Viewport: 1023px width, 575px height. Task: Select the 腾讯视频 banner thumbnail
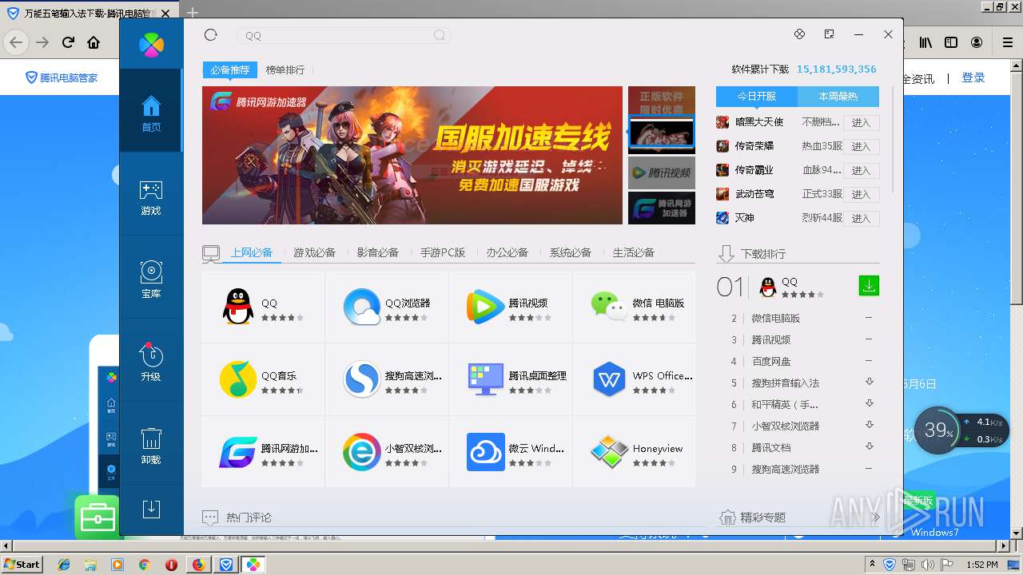[x=662, y=172]
